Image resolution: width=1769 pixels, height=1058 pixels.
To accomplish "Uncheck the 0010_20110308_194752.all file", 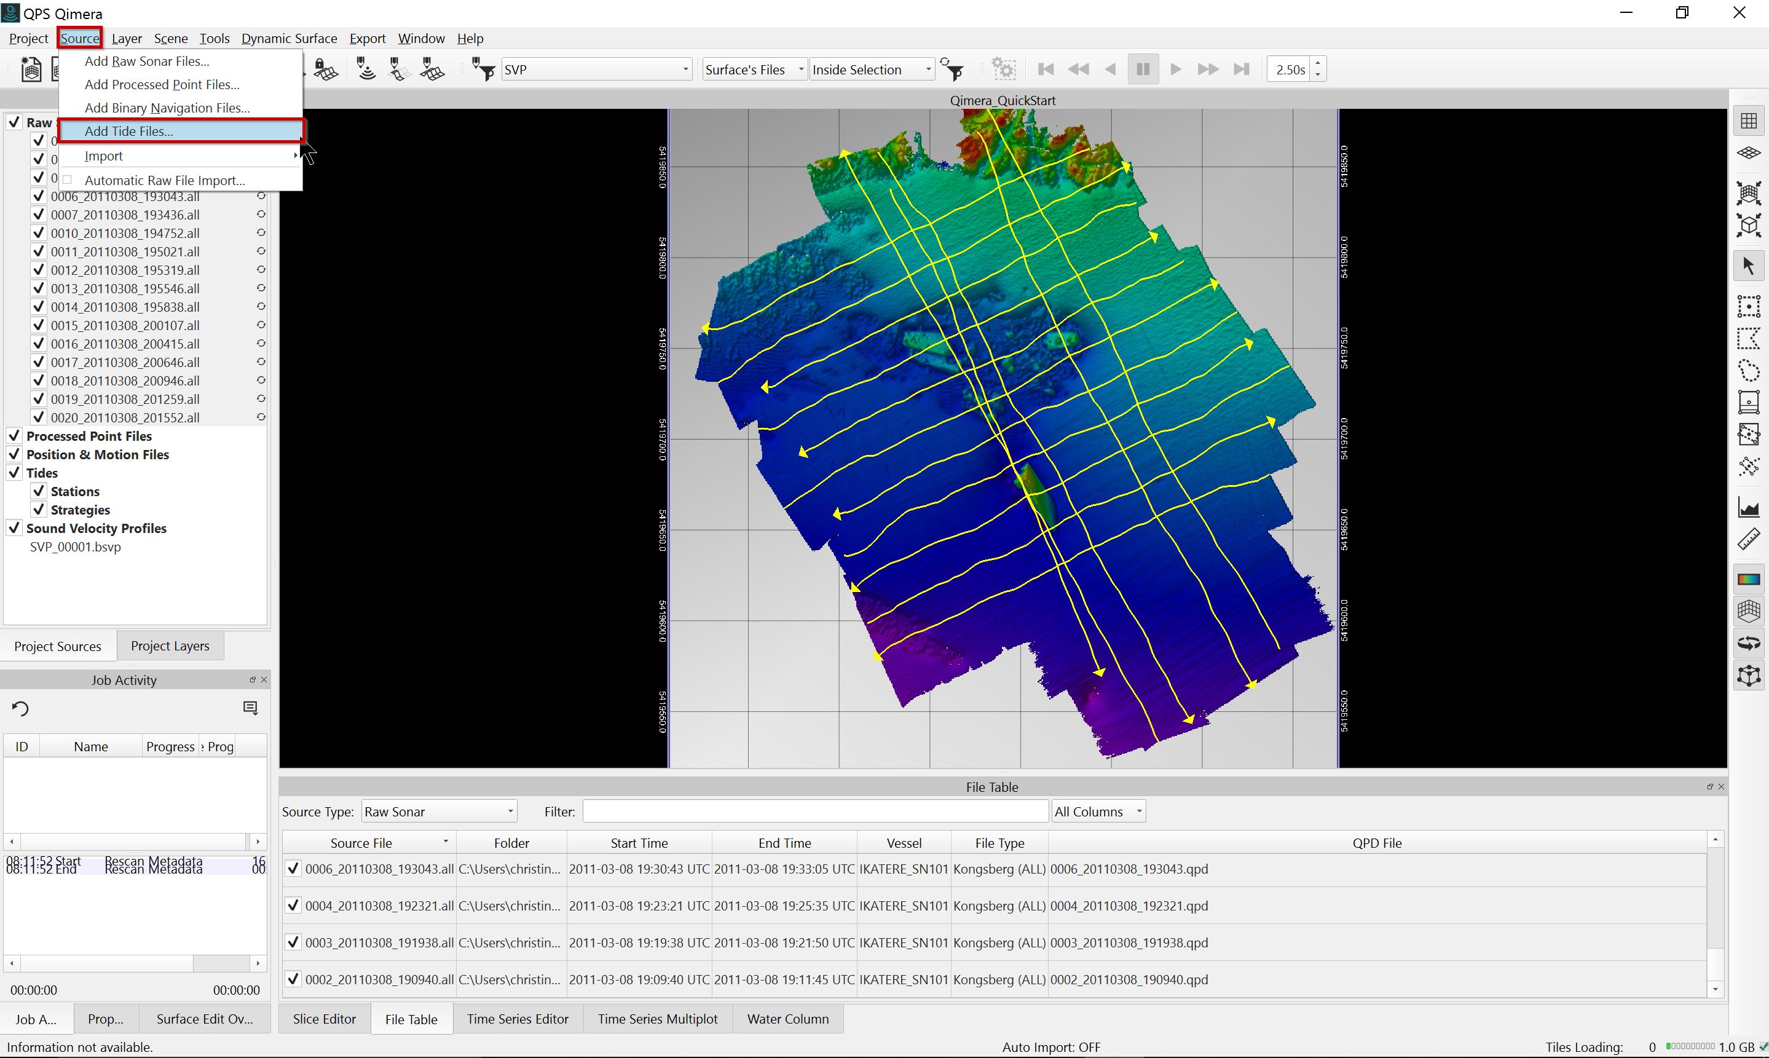I will click(39, 233).
